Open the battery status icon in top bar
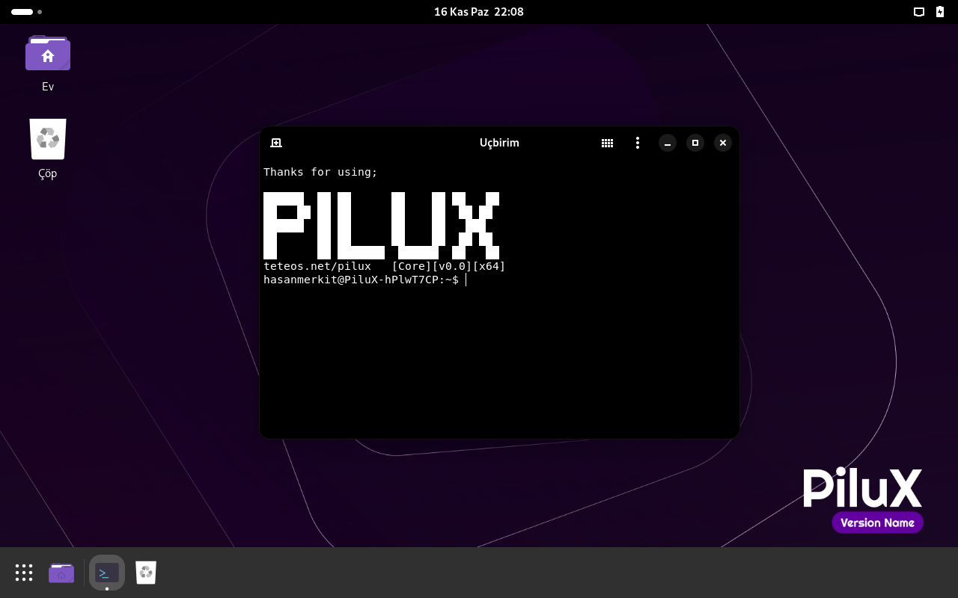Image resolution: width=958 pixels, height=598 pixels. point(940,12)
